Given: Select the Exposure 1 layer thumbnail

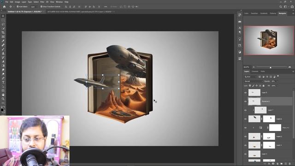Looking at the screenshot, I should point(254,101).
